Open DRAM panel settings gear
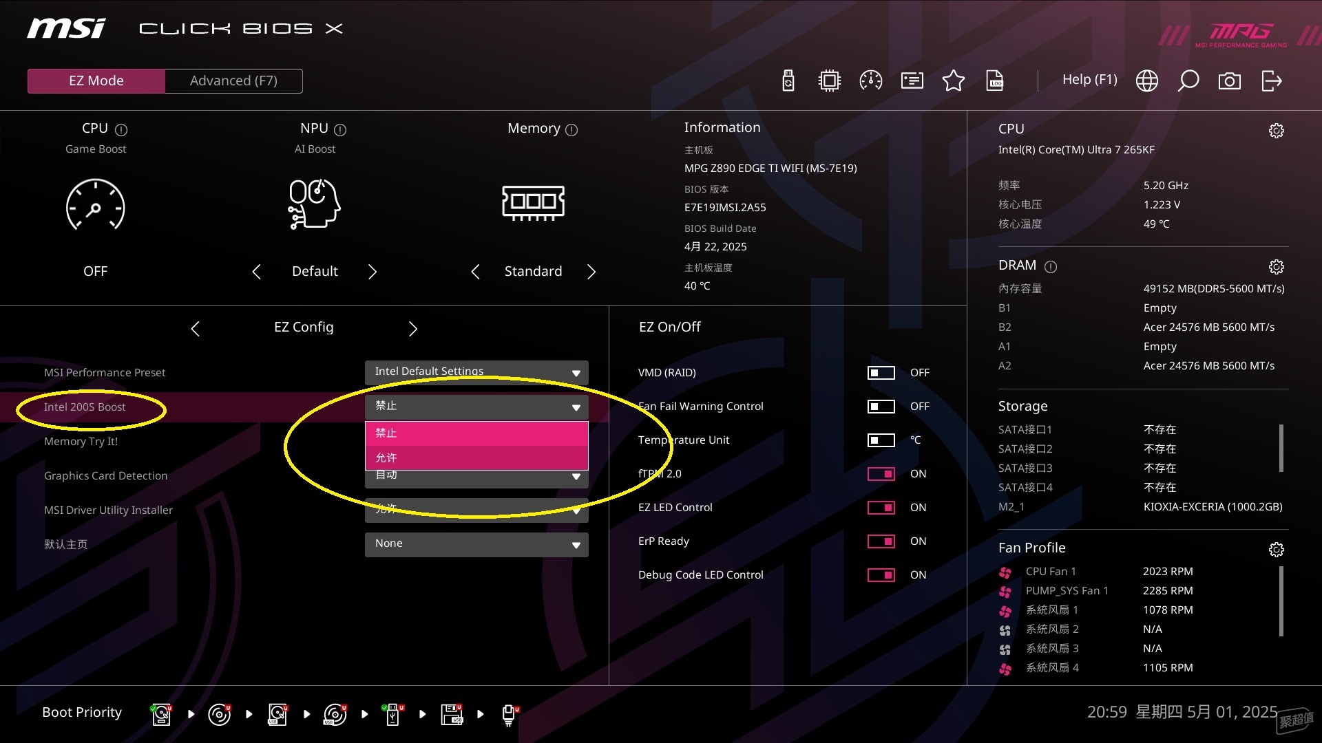 coord(1277,267)
